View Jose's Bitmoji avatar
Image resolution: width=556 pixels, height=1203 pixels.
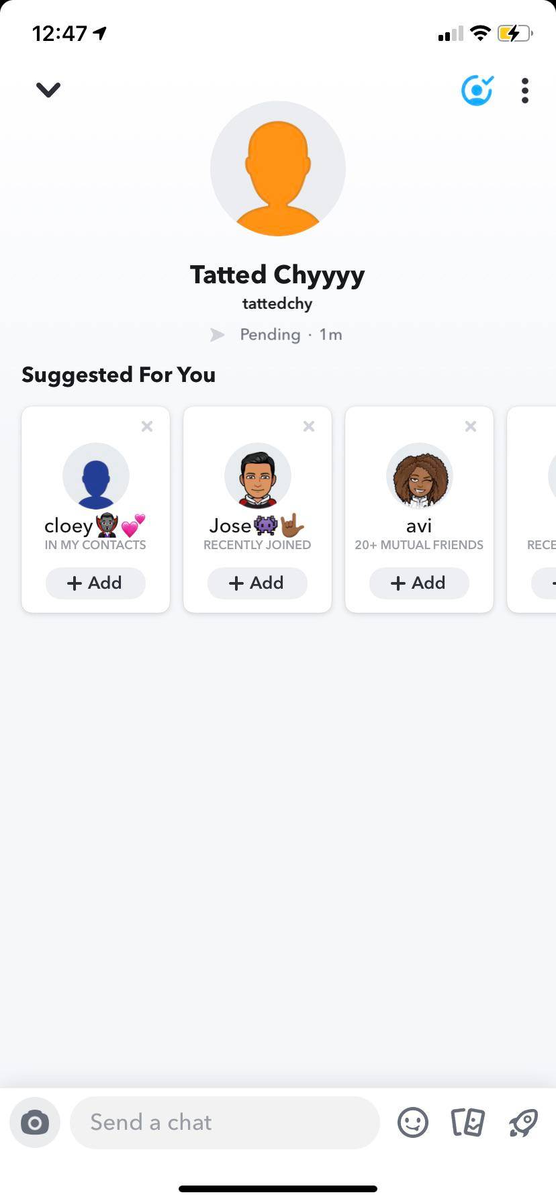point(258,476)
